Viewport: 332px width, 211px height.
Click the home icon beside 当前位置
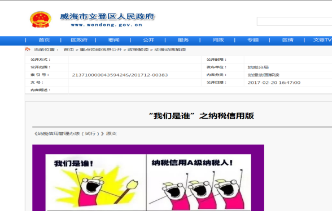click(28, 50)
